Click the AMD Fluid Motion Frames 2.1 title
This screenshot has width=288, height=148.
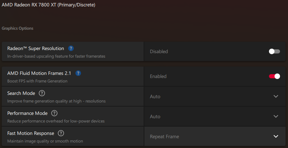point(39,73)
